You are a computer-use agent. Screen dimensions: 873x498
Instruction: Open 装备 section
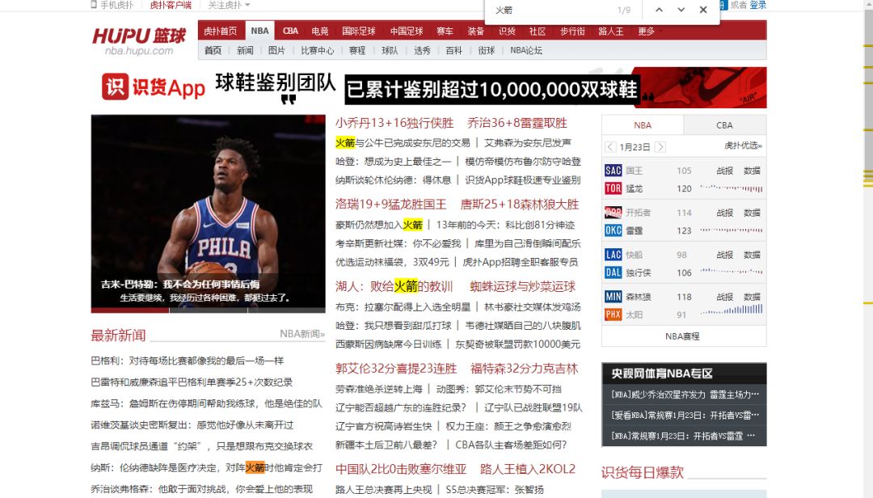pyautogui.click(x=475, y=32)
